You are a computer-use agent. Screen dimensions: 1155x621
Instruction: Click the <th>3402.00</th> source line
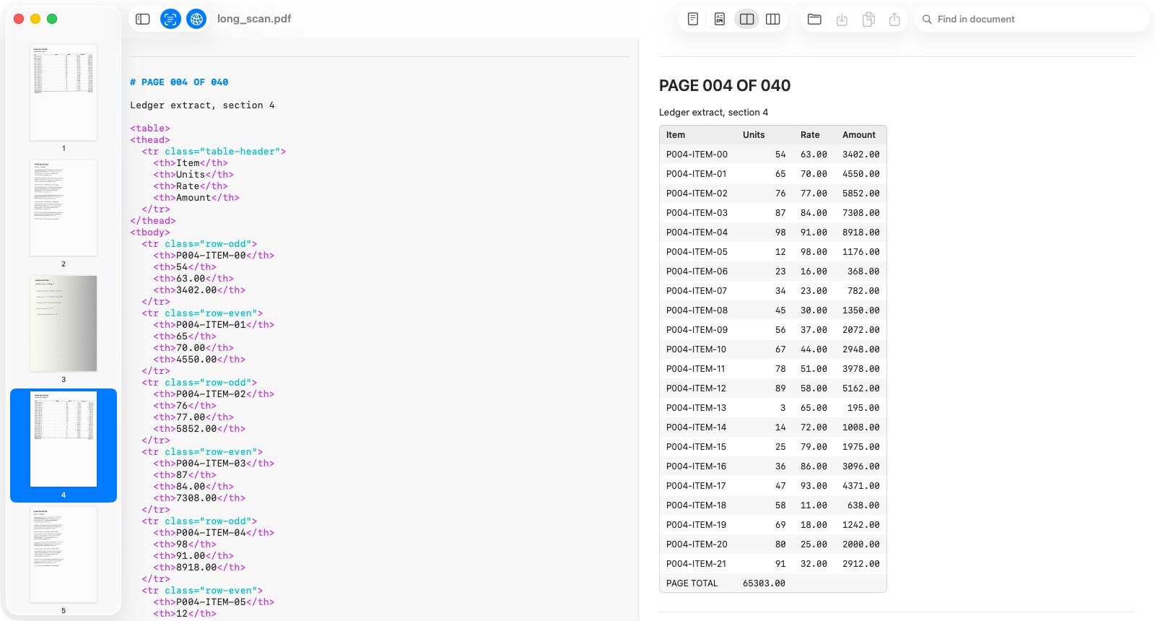tap(199, 290)
